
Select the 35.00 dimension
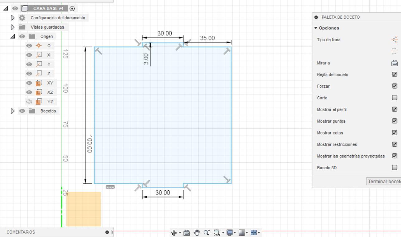[207, 38]
